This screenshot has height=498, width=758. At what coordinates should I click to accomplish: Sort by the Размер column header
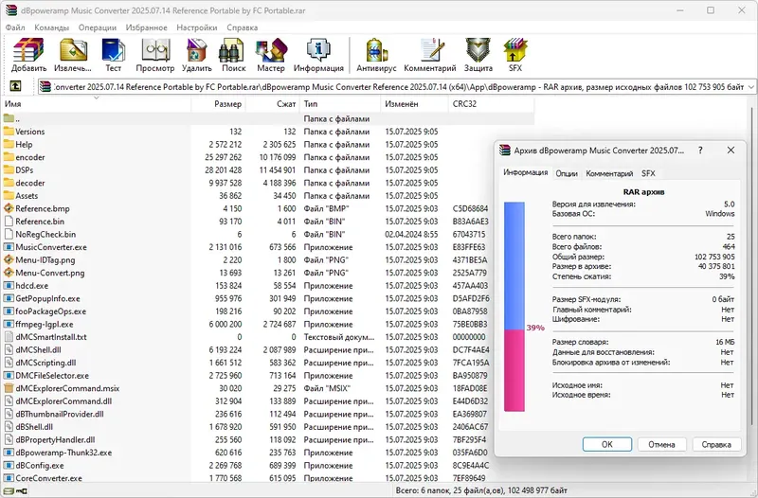[x=219, y=104]
